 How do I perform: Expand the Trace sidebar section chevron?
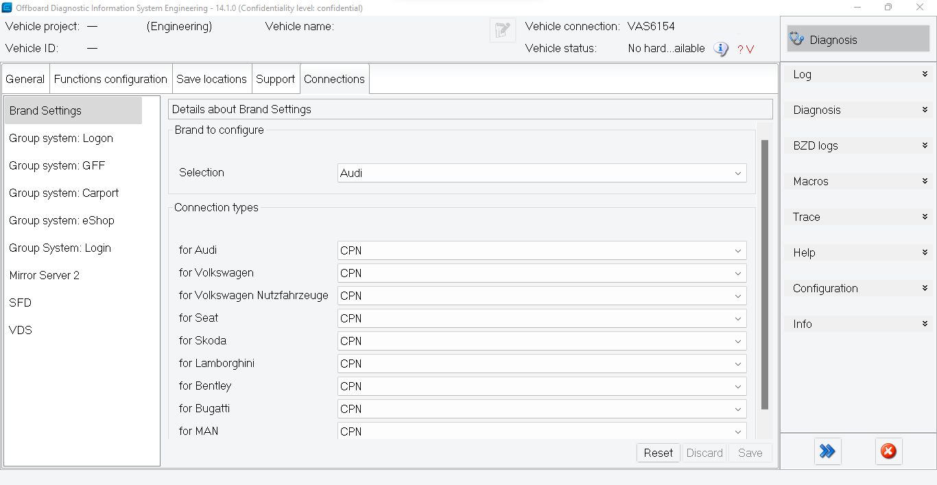923,217
